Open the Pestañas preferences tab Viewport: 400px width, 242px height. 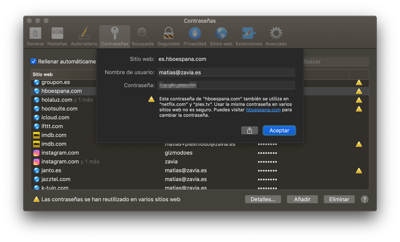pos(57,37)
